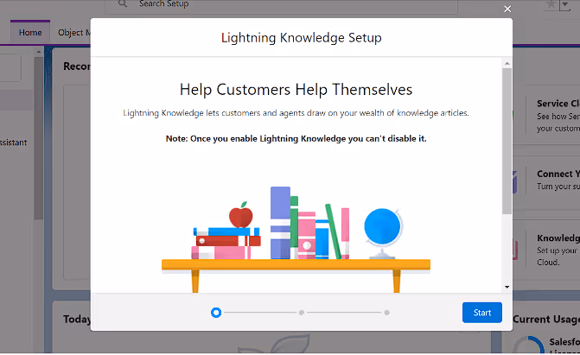Select the last progress step dot

click(386, 313)
